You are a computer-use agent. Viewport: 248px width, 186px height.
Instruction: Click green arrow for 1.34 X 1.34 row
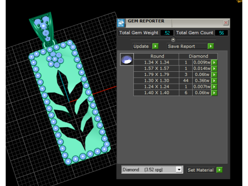pos(214,63)
